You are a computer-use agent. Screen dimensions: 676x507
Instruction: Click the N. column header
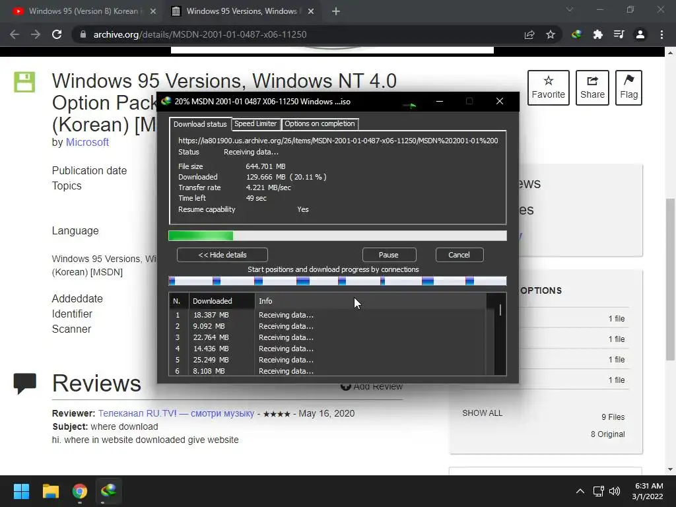(x=179, y=301)
